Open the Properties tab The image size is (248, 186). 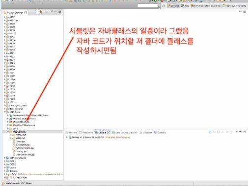[x=86, y=133]
